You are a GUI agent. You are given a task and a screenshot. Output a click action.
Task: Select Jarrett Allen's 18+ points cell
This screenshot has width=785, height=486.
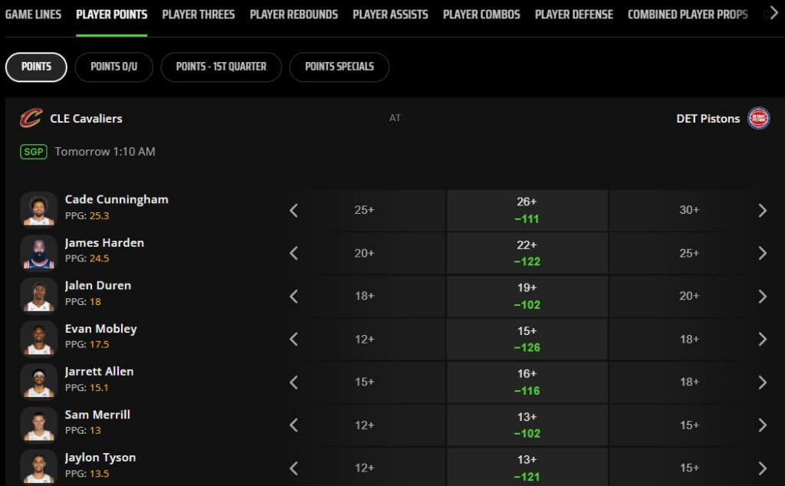[690, 381]
